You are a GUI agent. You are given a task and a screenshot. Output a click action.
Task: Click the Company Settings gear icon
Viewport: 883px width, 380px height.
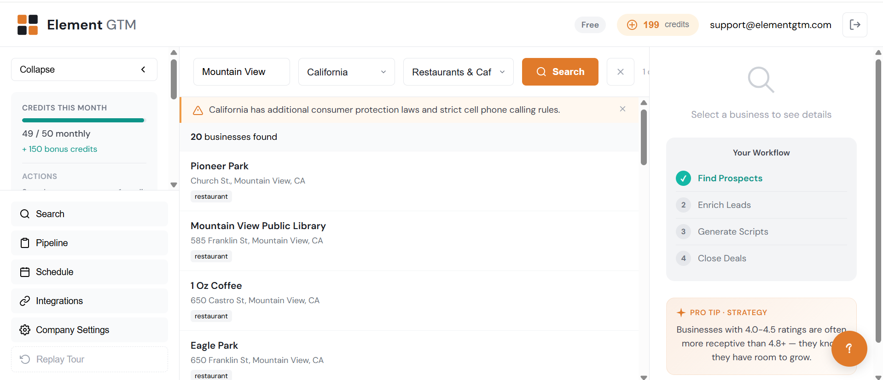click(x=25, y=330)
